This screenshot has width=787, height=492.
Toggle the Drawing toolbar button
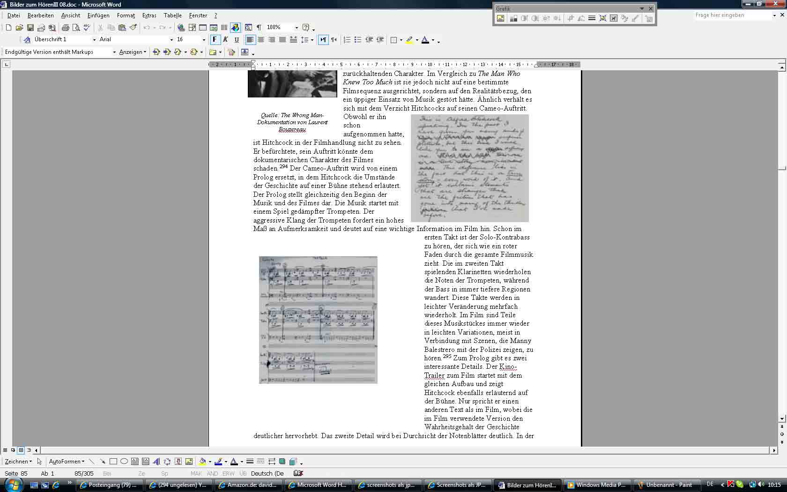click(x=235, y=28)
